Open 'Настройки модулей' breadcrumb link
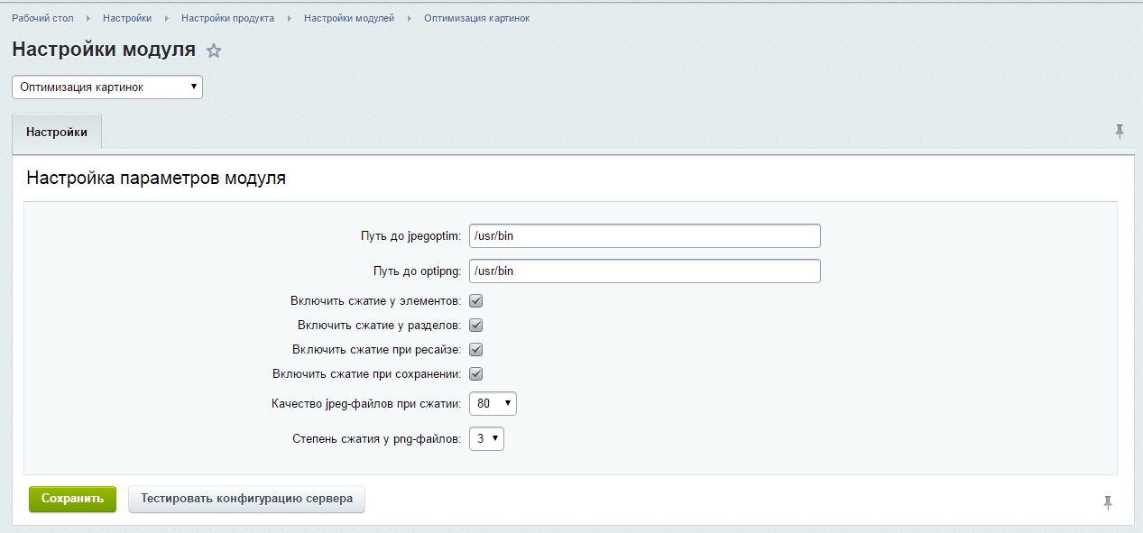 [349, 18]
